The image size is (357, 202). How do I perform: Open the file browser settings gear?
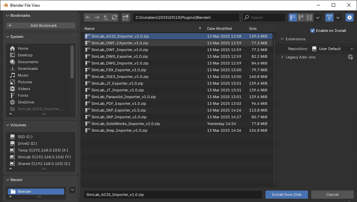click(x=350, y=17)
